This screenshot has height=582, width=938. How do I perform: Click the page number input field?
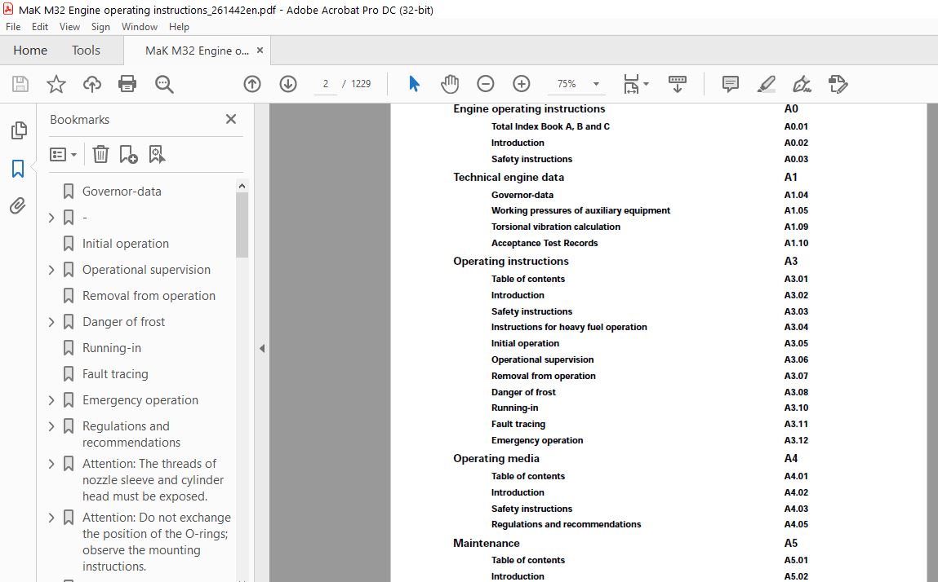326,84
